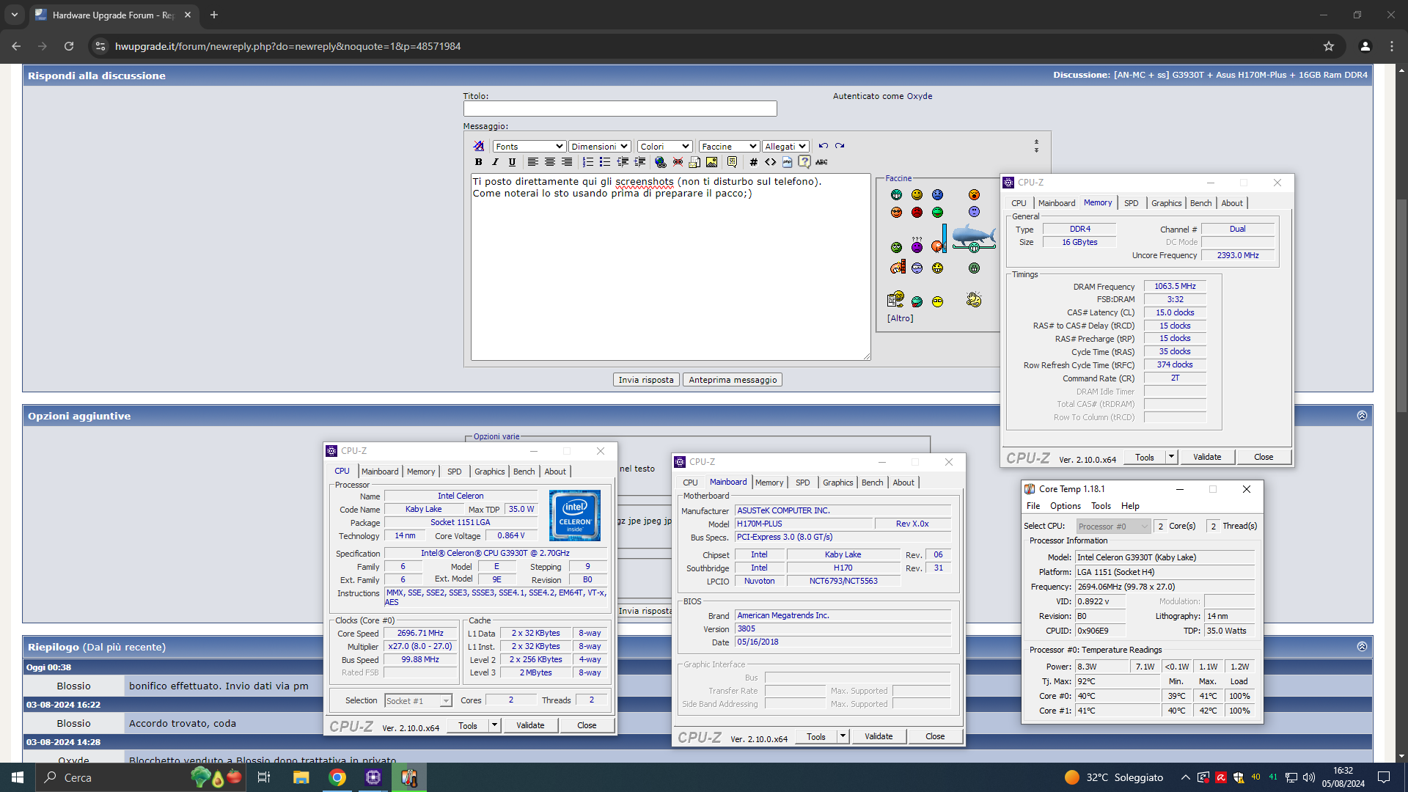This screenshot has width=1408, height=792.
Task: Open Tools dropdown arrow in CPU-Z Memory window
Action: 1171,457
